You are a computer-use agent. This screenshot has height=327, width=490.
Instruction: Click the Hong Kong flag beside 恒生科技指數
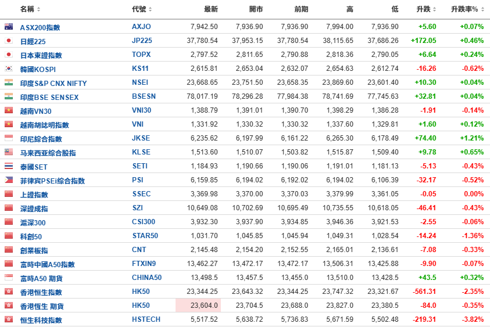9,319
